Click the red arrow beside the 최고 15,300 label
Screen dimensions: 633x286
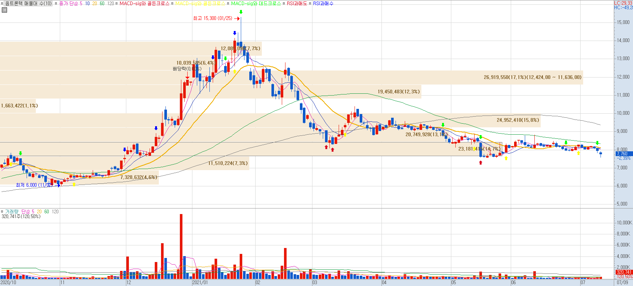(237, 18)
